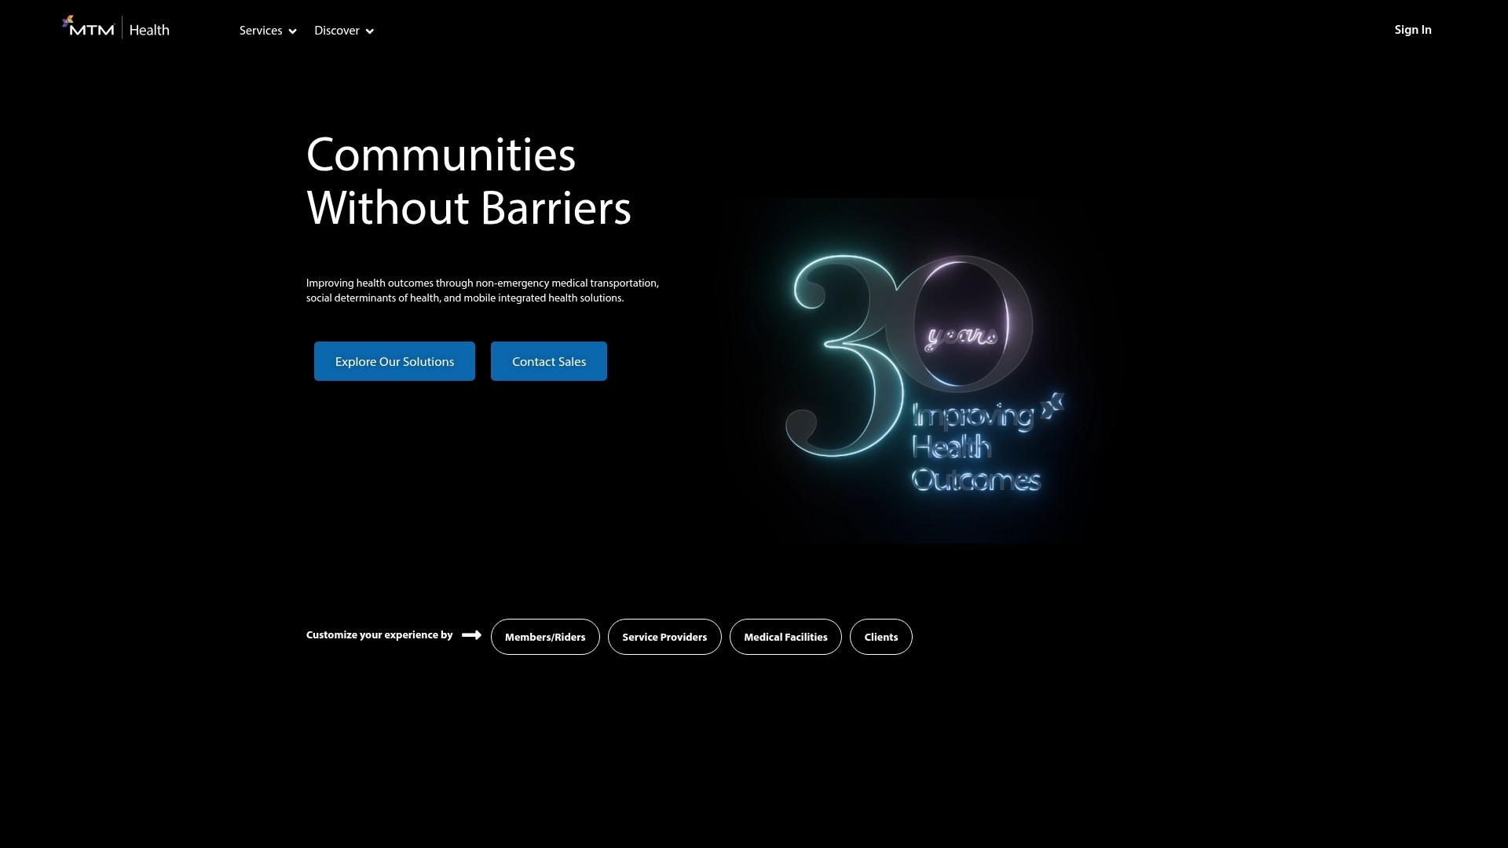Open the Services dropdown menu
The width and height of the screenshot is (1508, 848).
pos(268,31)
